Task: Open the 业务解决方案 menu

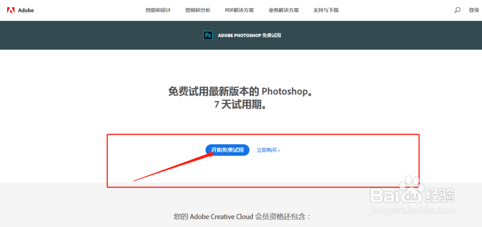Action: (x=284, y=10)
